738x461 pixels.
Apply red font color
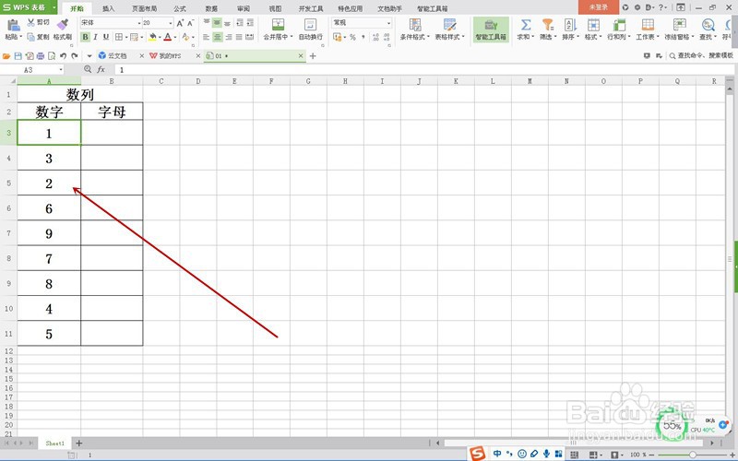click(x=168, y=37)
